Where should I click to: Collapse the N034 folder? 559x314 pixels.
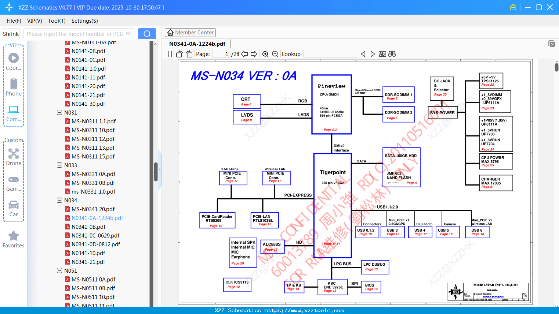pos(59,200)
